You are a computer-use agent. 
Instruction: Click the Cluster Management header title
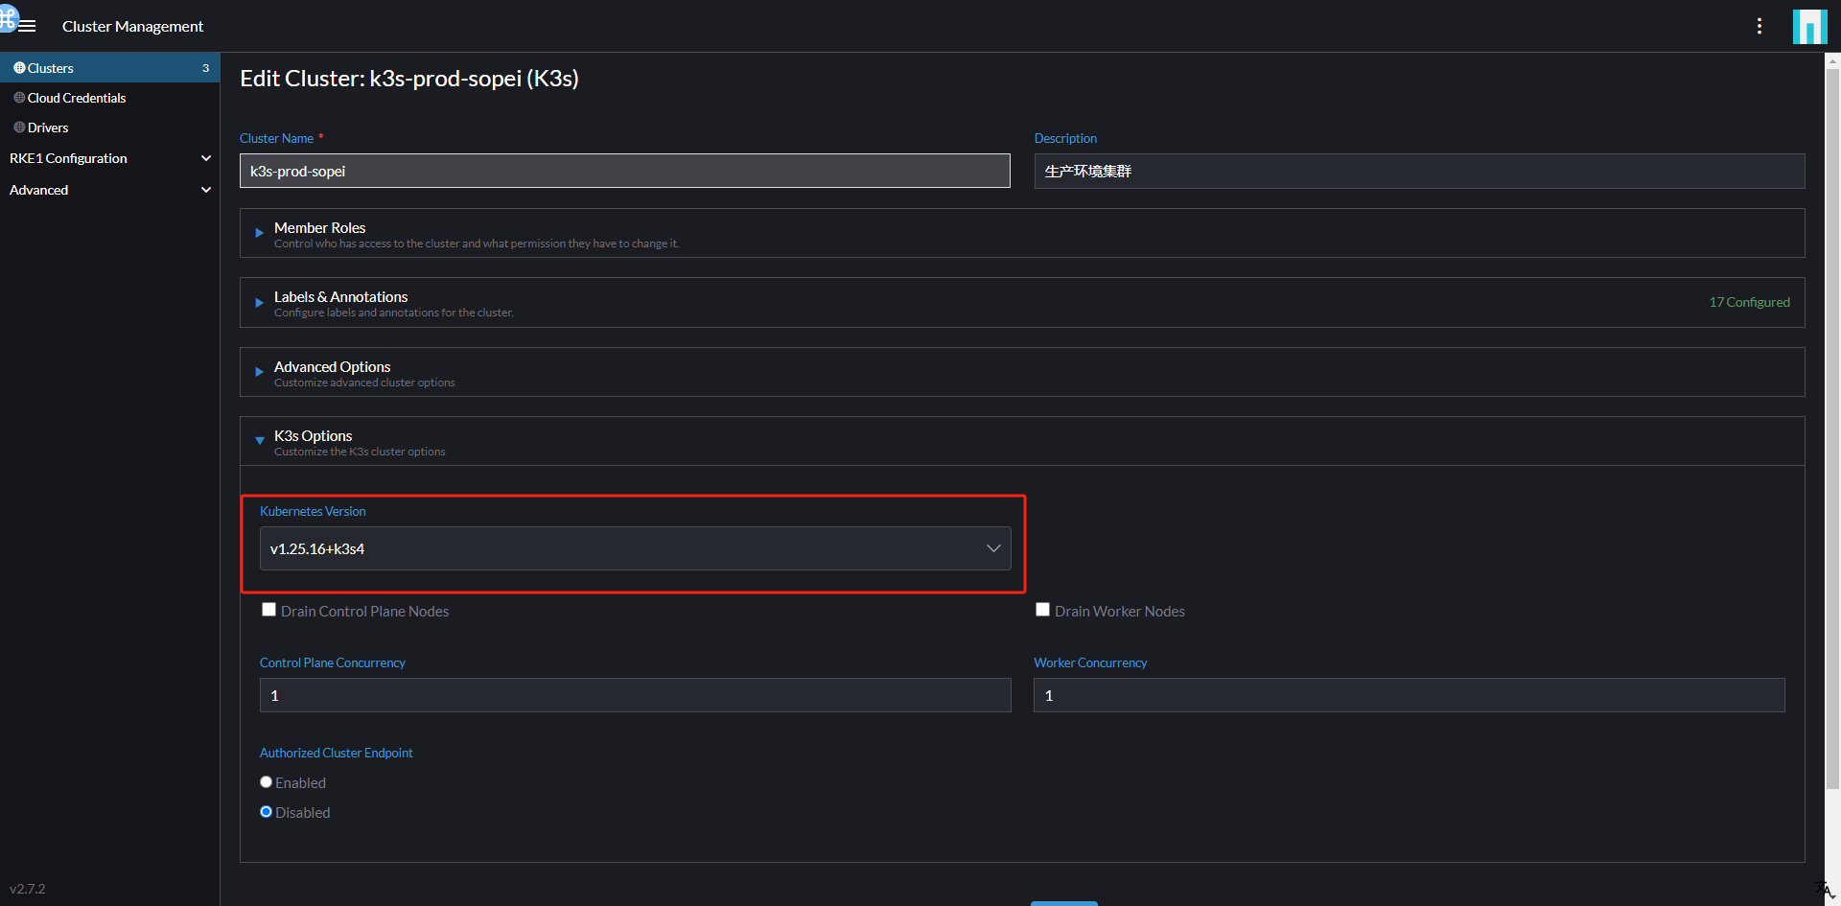[132, 26]
